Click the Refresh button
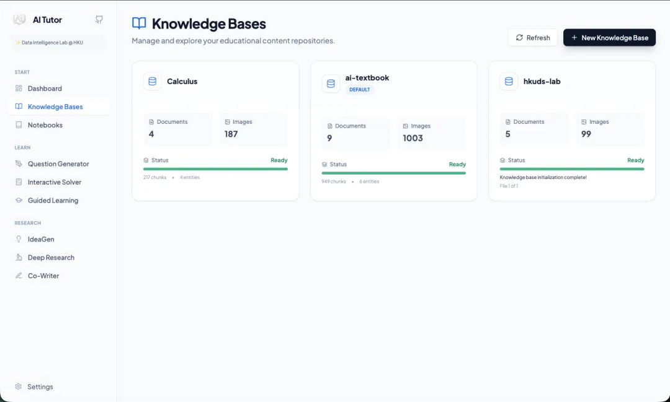Image resolution: width=670 pixels, height=402 pixels. (532, 37)
